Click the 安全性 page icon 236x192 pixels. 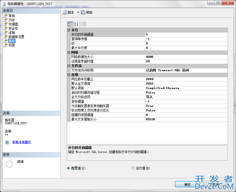5,28
